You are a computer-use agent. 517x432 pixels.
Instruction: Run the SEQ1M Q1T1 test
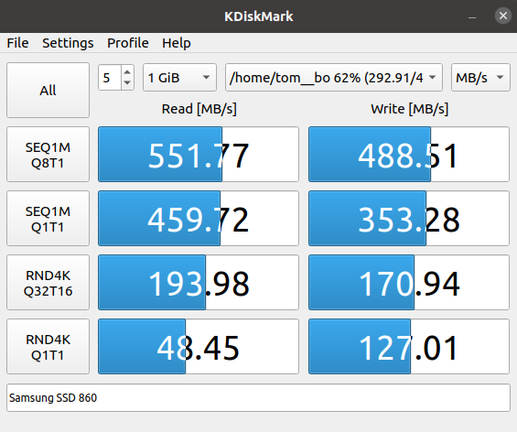48,219
